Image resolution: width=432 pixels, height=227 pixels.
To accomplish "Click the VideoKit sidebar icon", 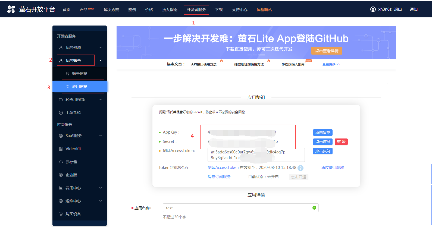I will click(61, 149).
